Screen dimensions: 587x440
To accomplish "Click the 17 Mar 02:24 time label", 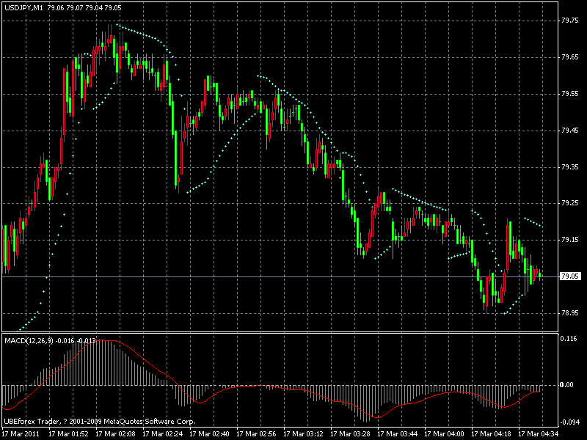I will tap(162, 434).
